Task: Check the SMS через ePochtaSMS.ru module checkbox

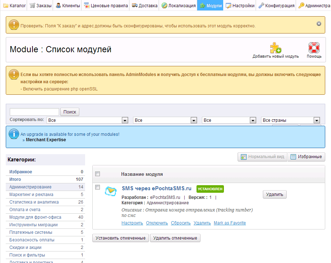Action: point(97,187)
